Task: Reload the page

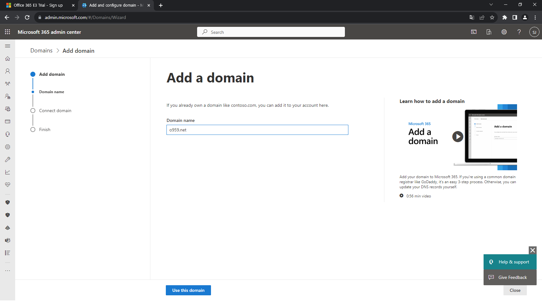Action: point(27,17)
